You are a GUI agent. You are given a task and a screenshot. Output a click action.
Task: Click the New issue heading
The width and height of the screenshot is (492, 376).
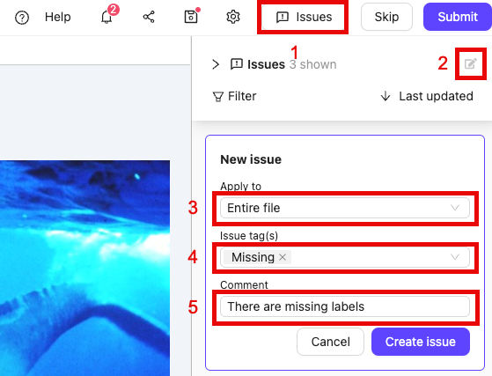click(x=251, y=159)
